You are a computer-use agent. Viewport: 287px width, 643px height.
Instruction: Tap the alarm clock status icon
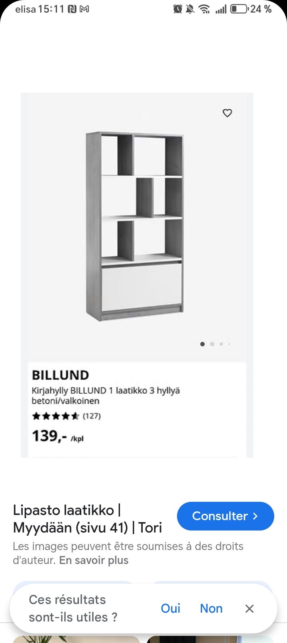point(178,9)
